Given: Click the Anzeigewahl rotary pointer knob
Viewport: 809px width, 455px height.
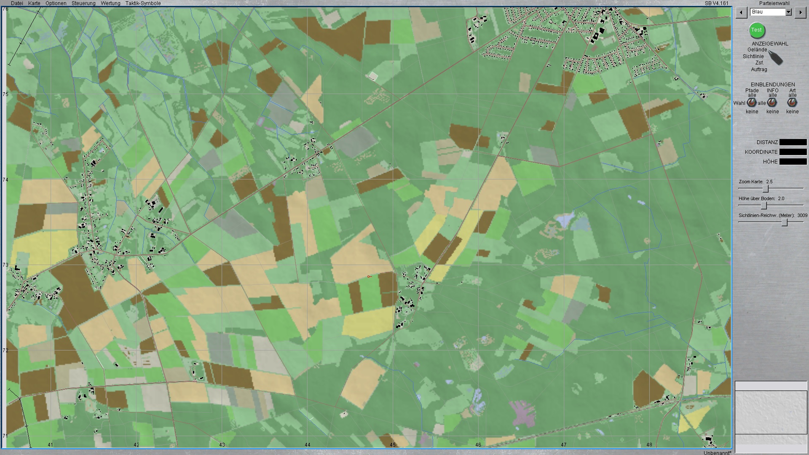Looking at the screenshot, I should click(x=775, y=58).
